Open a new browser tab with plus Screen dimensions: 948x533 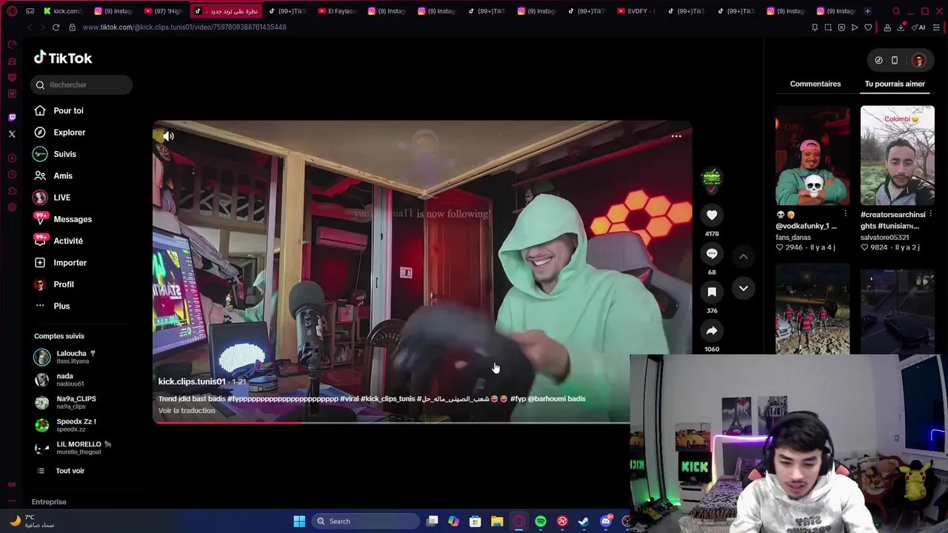(x=867, y=11)
